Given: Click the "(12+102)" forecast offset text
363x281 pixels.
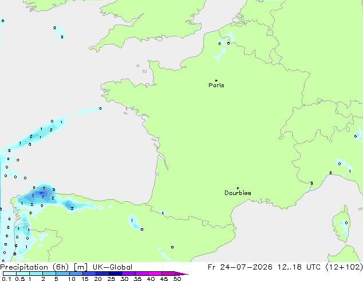Looking at the screenshot, I should (x=344, y=267).
